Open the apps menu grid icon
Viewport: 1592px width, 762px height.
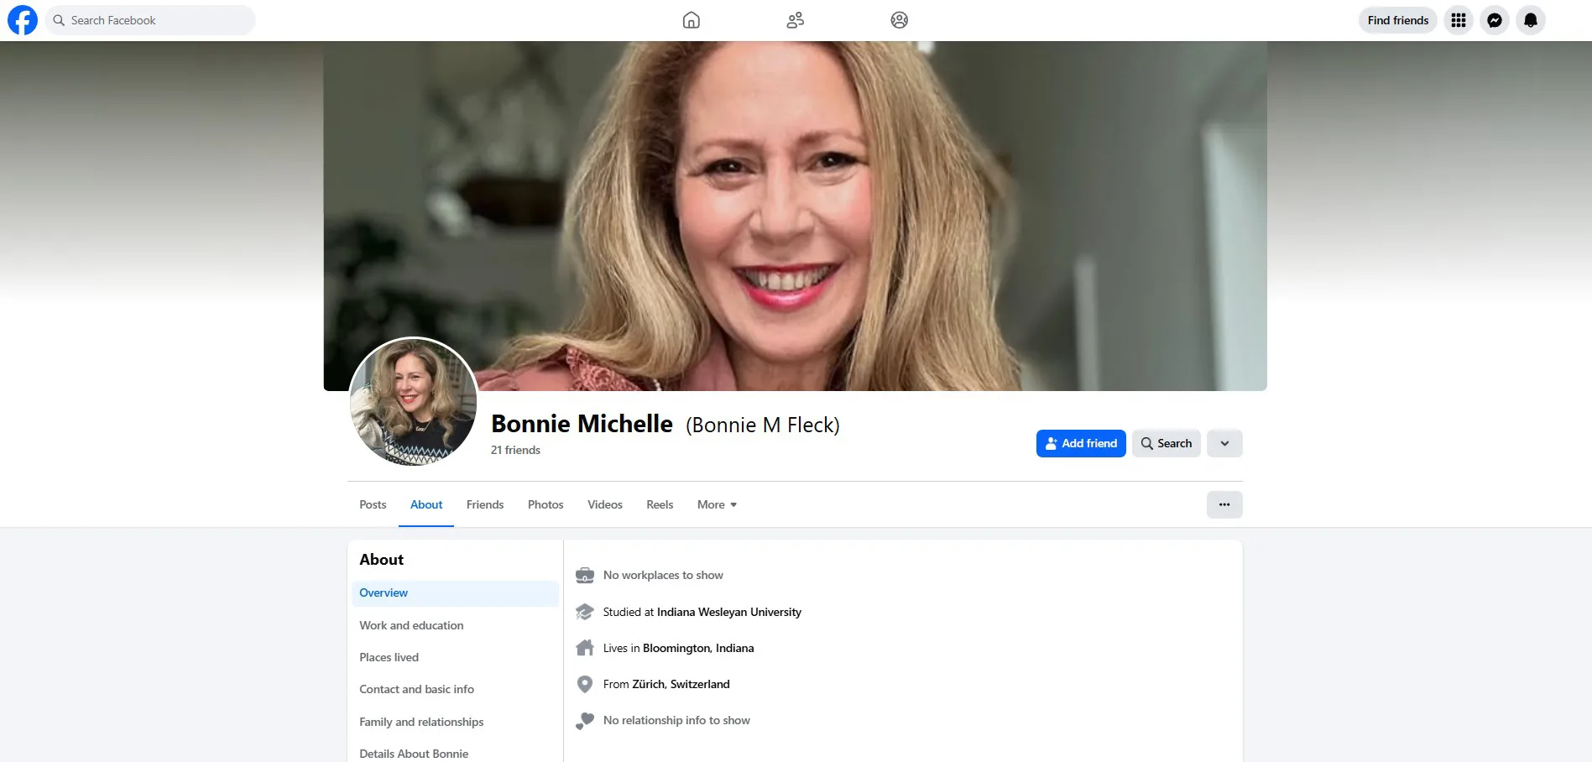click(x=1459, y=20)
